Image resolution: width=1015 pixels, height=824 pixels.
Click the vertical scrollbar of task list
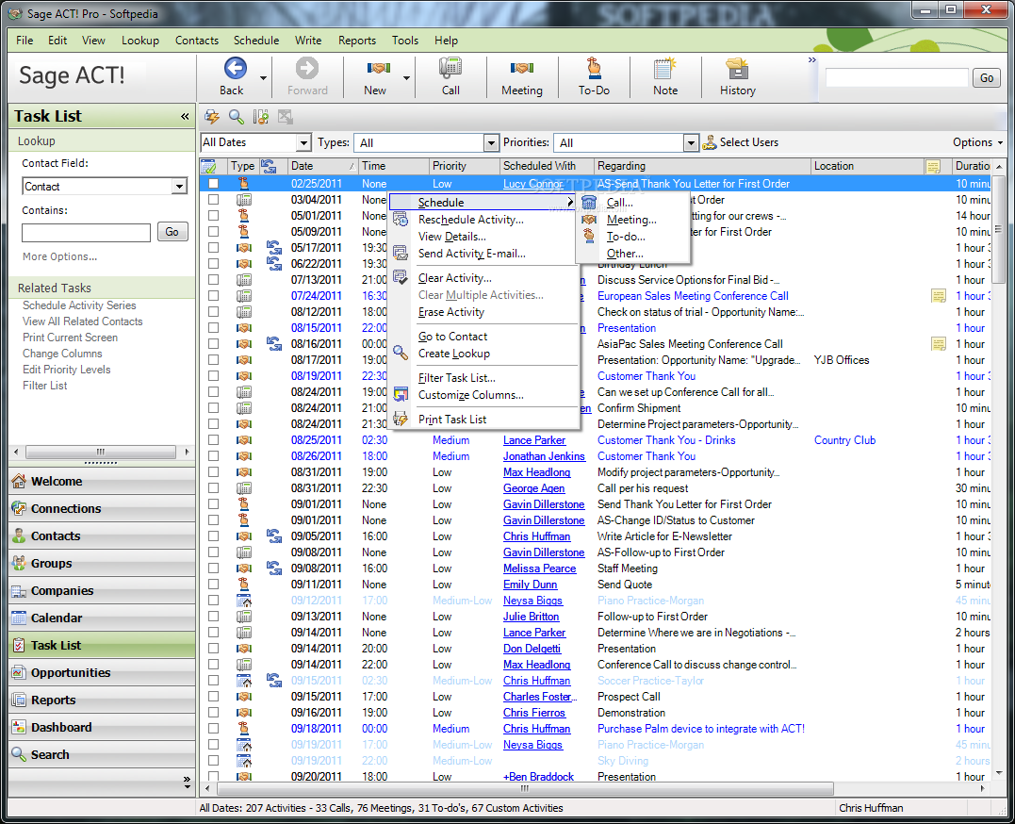point(999,228)
